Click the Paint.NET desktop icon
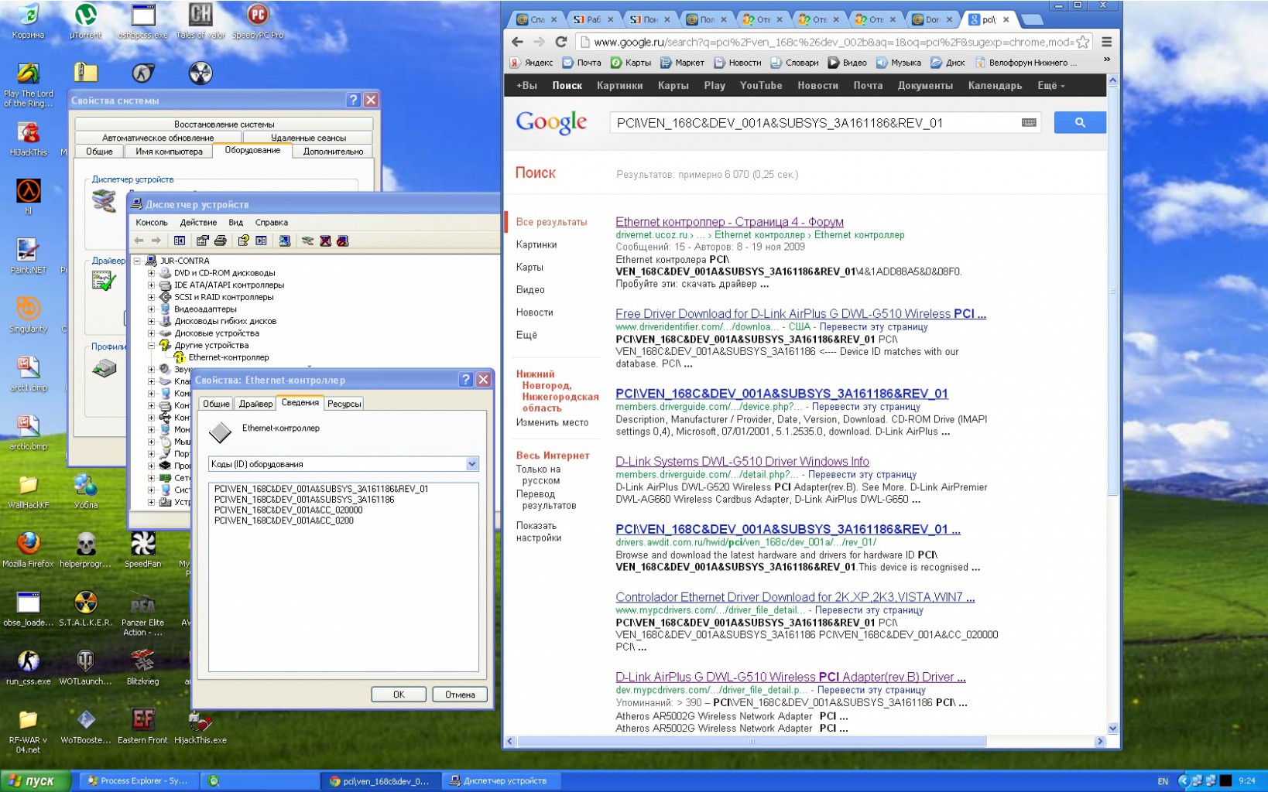 coord(28,257)
